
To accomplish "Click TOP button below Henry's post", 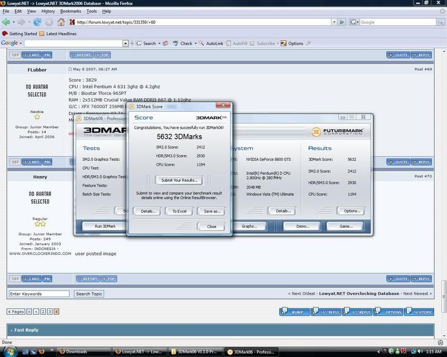I will (x=108, y=279).
